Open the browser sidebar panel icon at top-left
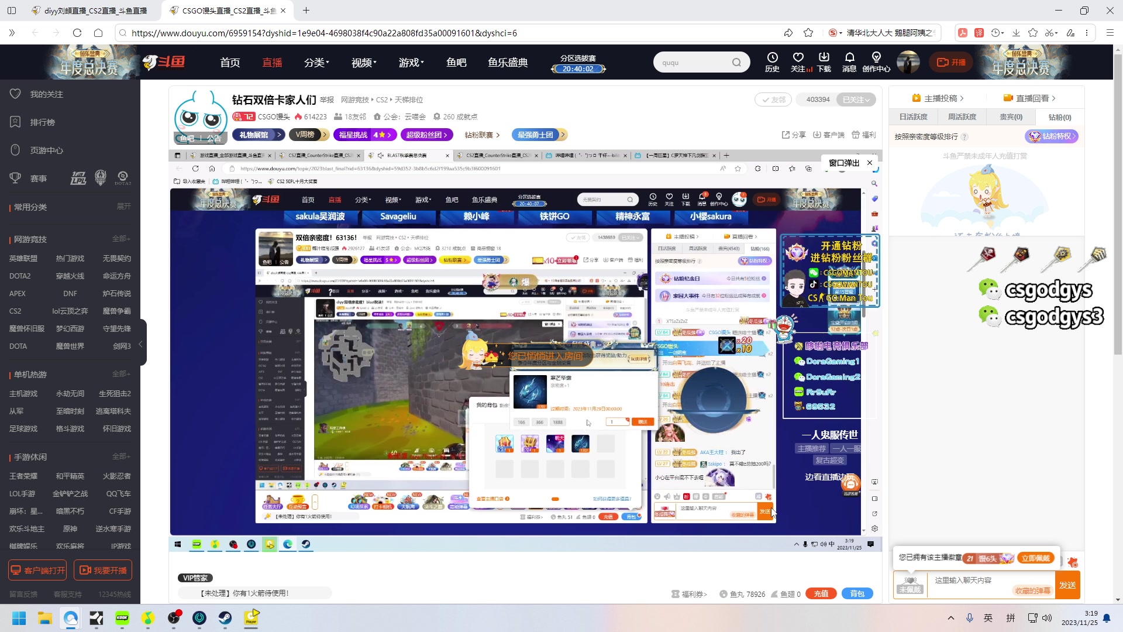Viewport: 1123px width, 632px height. (12, 11)
